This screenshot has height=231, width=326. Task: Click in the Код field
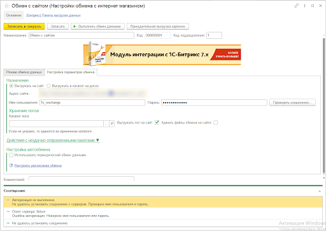point(158,36)
